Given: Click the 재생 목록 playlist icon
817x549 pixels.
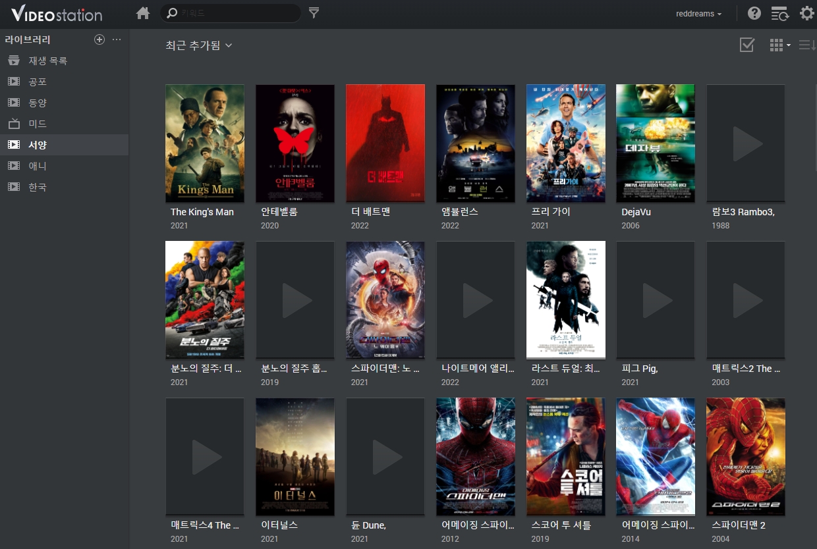Looking at the screenshot, I should (13, 61).
